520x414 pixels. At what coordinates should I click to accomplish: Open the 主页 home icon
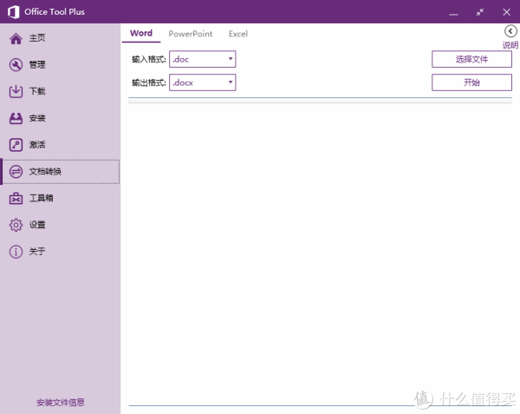[16, 38]
